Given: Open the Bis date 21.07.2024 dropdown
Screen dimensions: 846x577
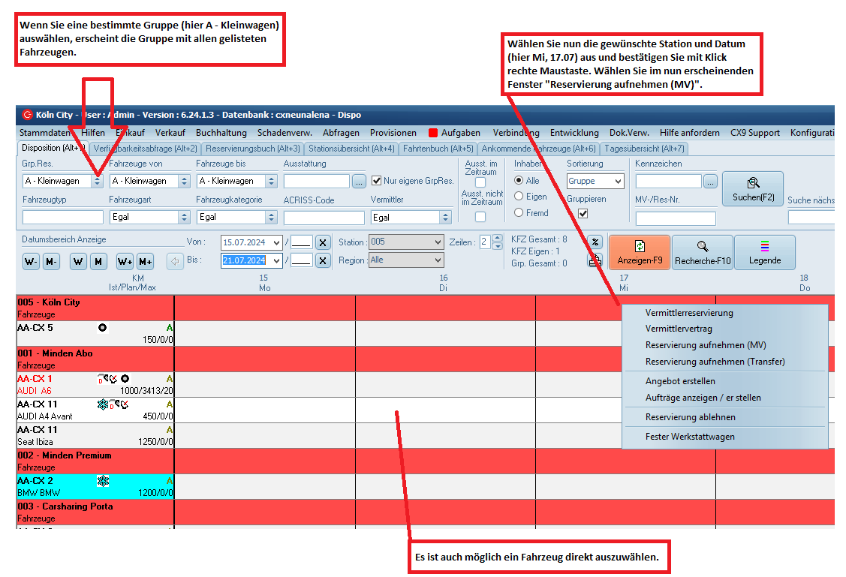Looking at the screenshot, I should pos(277,260).
